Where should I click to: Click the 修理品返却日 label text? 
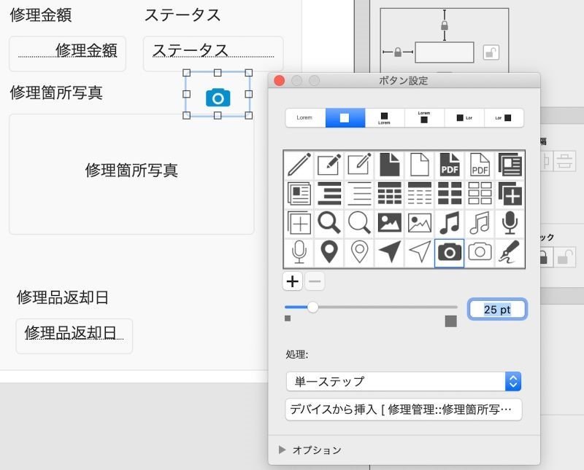click(63, 297)
